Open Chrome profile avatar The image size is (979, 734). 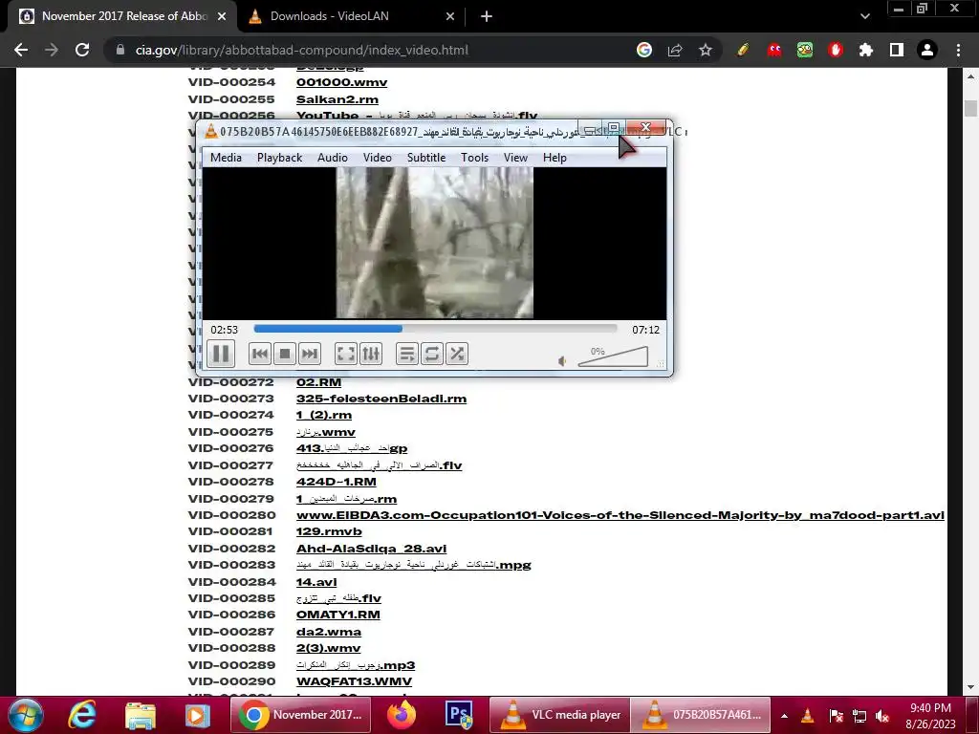(x=927, y=50)
